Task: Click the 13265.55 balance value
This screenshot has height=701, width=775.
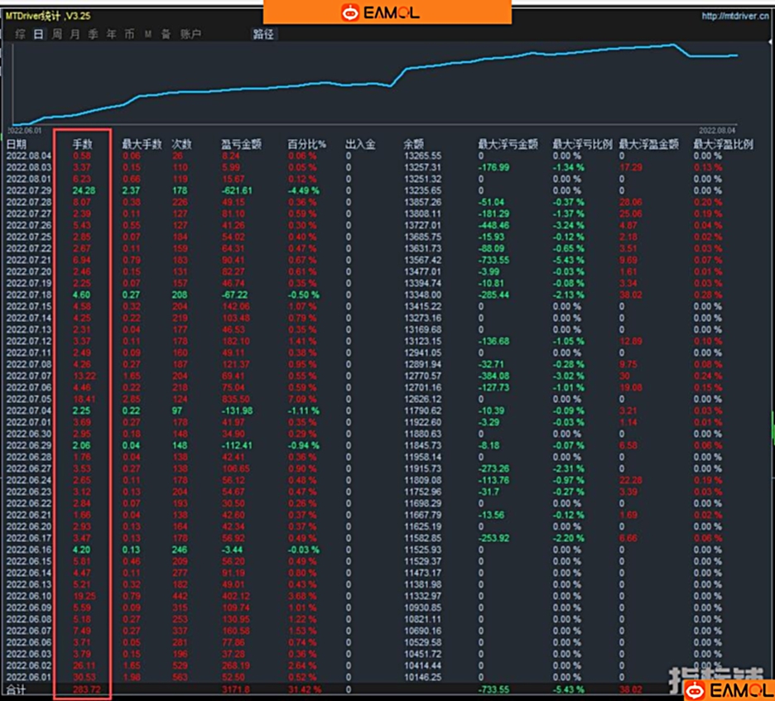Action: (x=423, y=156)
